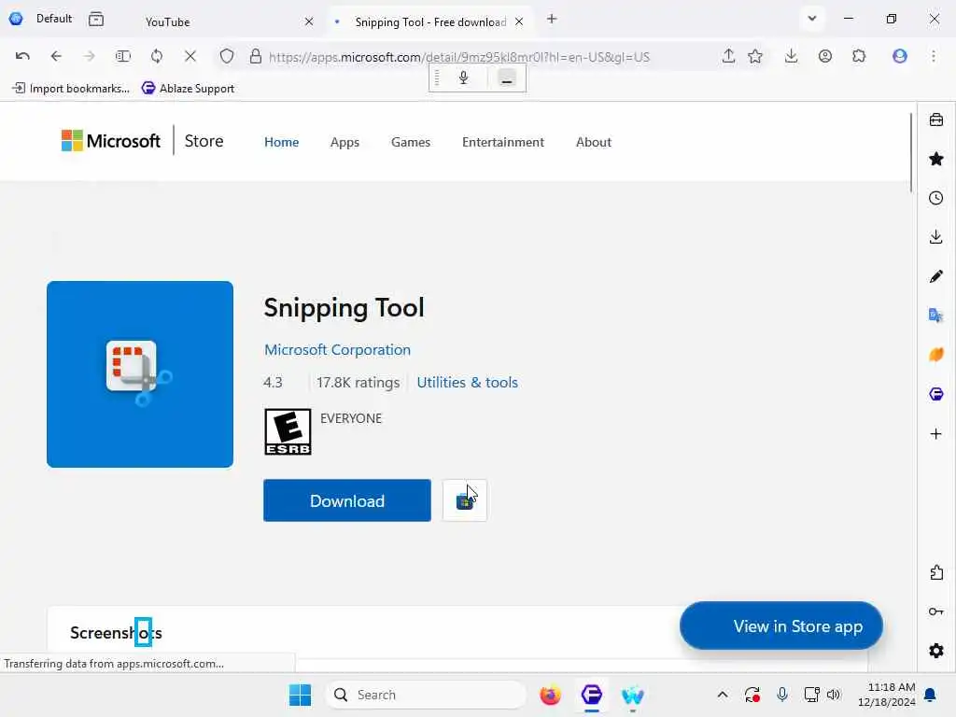Click the Snipping Tool app icon image
The image size is (956, 717).
point(140,374)
